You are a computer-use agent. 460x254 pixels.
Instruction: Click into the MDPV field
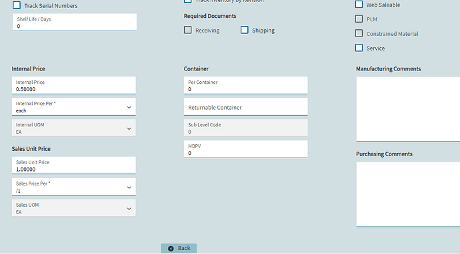(x=246, y=149)
